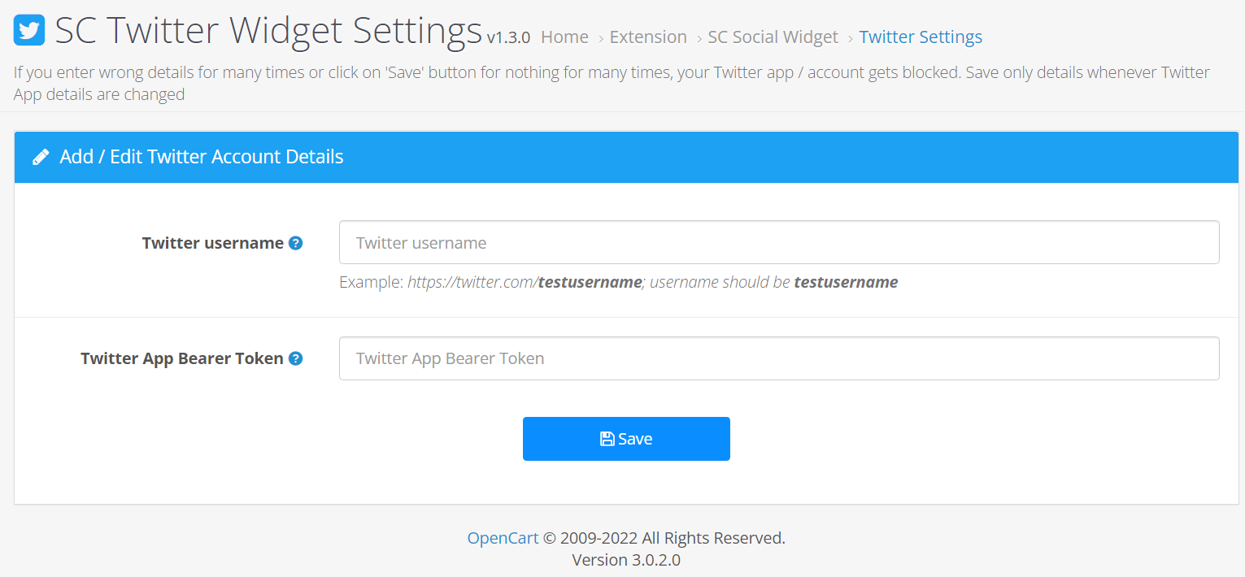
Task: Click into Twitter App Bearer Token field
Action: point(778,358)
